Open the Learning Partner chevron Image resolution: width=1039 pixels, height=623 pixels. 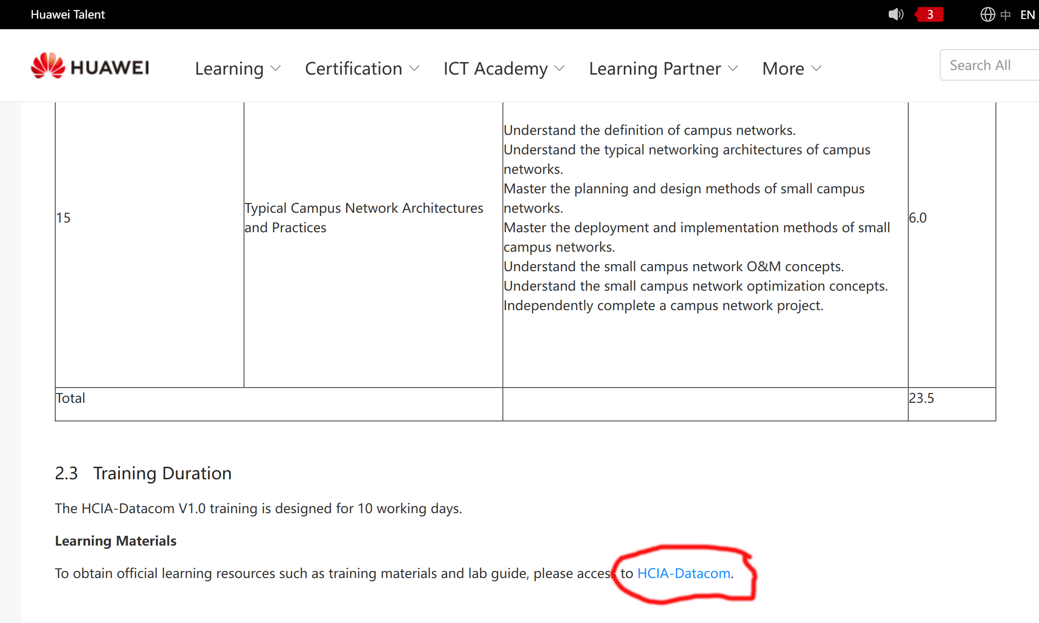click(x=733, y=69)
